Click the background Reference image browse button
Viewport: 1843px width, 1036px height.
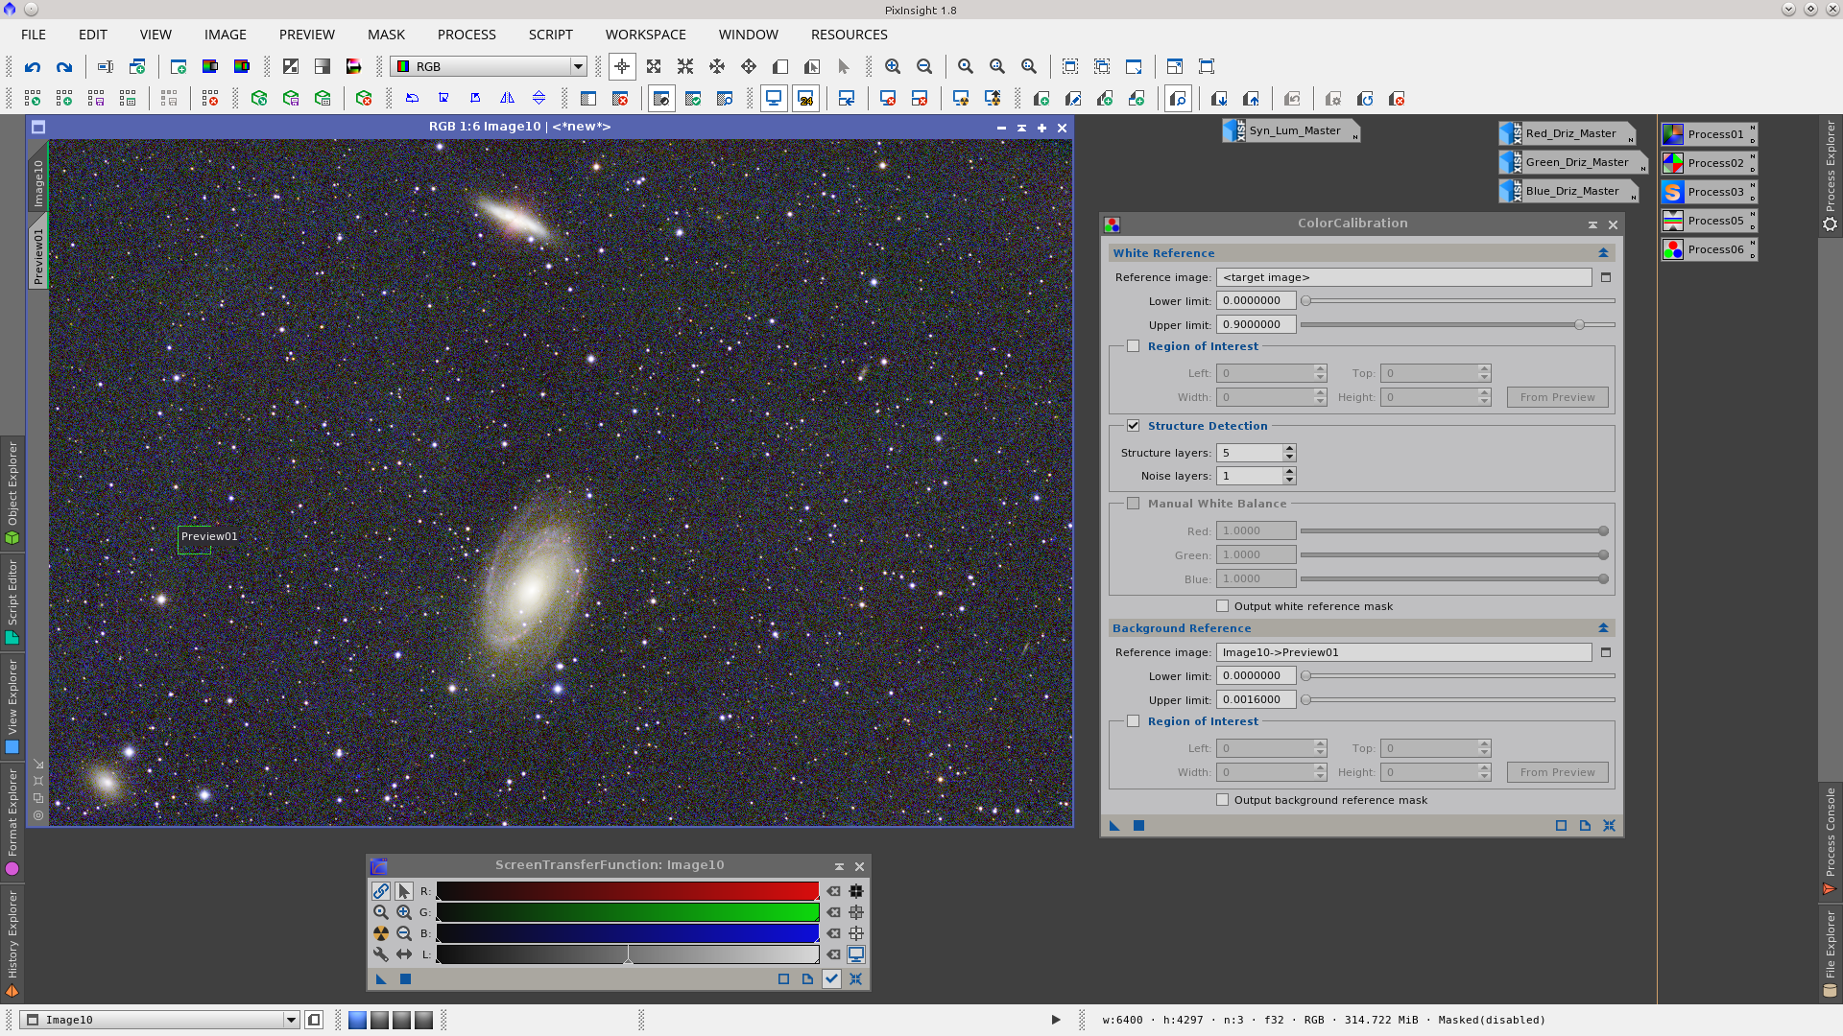1608,652
